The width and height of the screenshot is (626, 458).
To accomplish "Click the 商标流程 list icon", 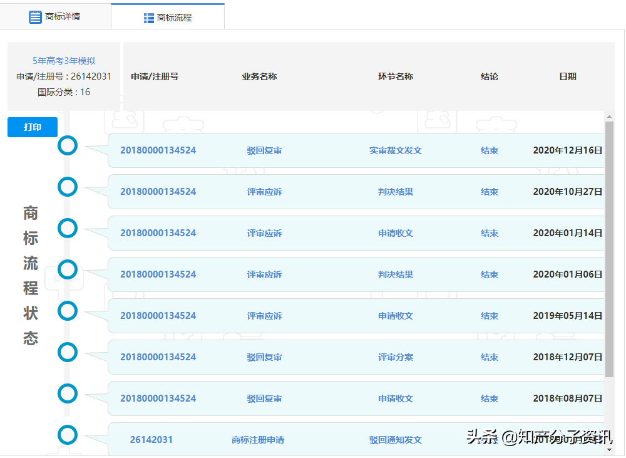I will 149,18.
